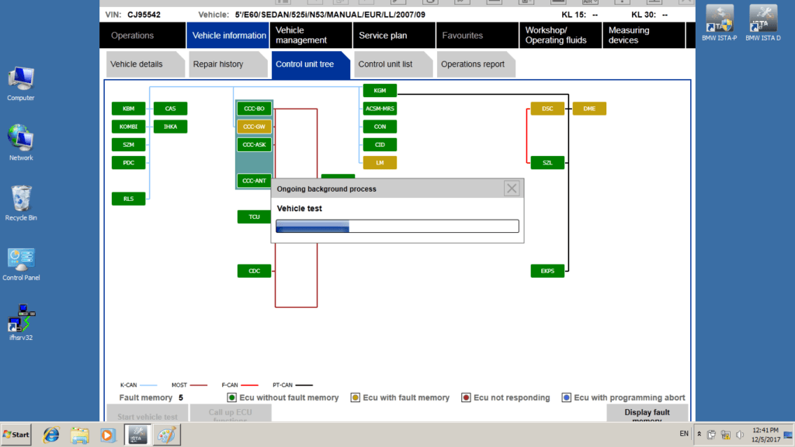Launch Internet Explorer from the taskbar
Viewport: 795px width, 447px height.
coord(51,435)
